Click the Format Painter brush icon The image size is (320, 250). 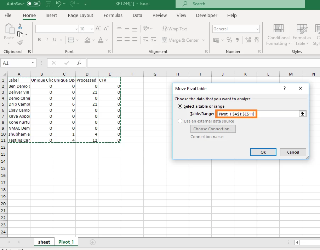[20, 42]
